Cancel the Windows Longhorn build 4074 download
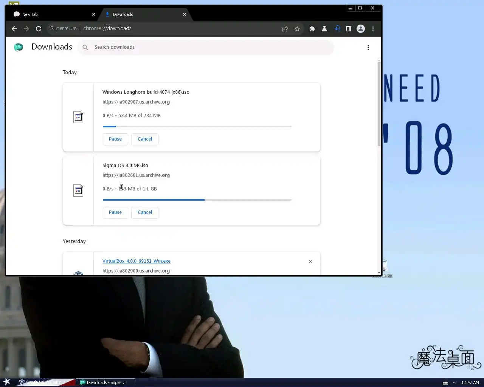The height and width of the screenshot is (387, 484). (x=145, y=139)
